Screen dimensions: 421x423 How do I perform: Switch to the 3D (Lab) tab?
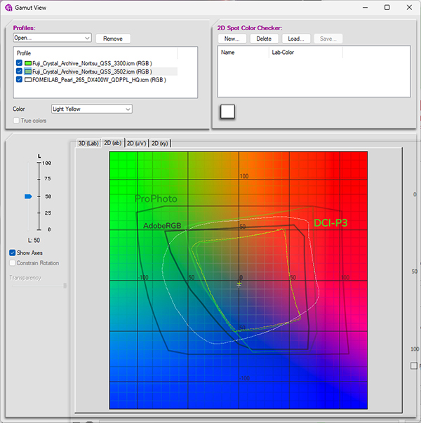click(x=88, y=143)
